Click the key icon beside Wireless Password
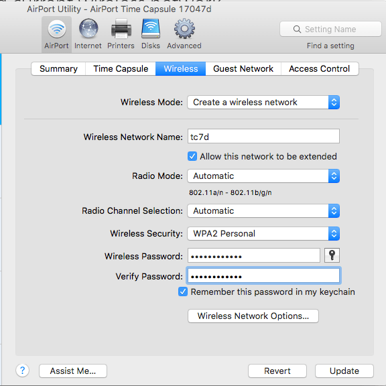This screenshot has height=386, width=386. [332, 255]
